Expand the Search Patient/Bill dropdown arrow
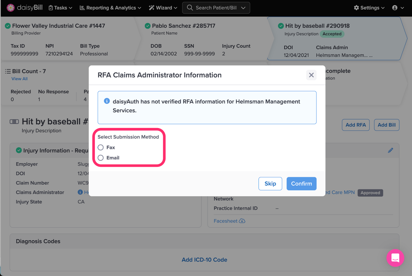Screen dimensions: 412x276 point(243,8)
